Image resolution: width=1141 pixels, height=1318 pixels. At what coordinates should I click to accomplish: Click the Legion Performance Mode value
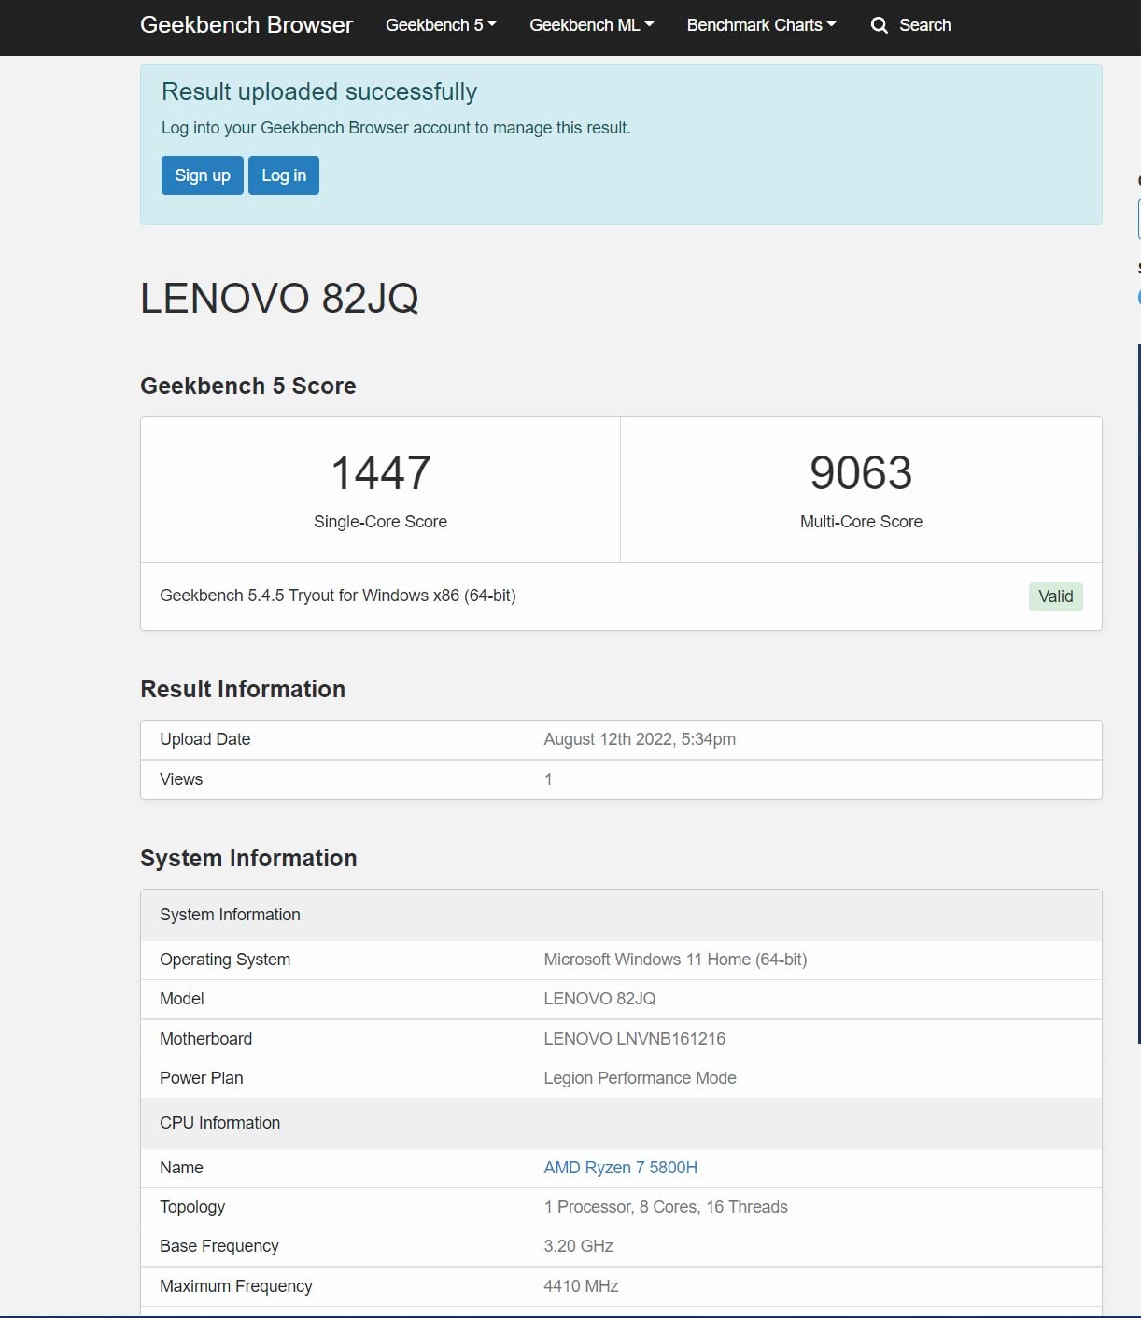641,1078
